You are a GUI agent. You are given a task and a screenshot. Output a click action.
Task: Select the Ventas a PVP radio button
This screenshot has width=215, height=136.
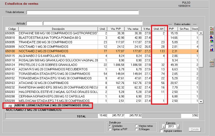[x=110, y=129]
